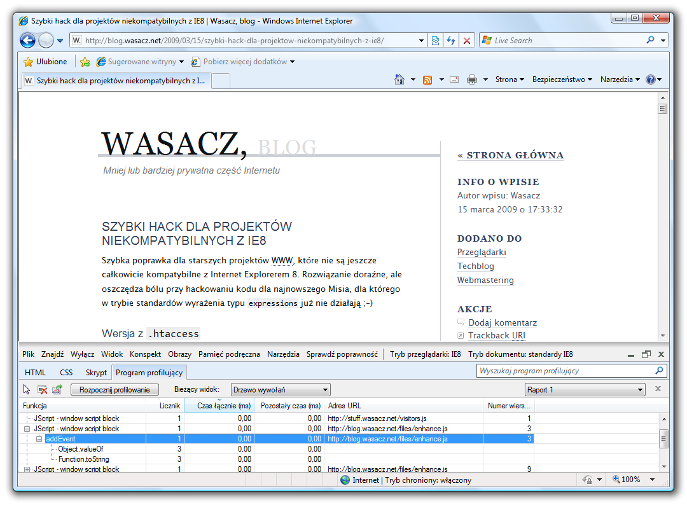Click the Sugerowane witryny favorites link
Image resolution: width=687 pixels, height=505 pixels.
pos(140,62)
